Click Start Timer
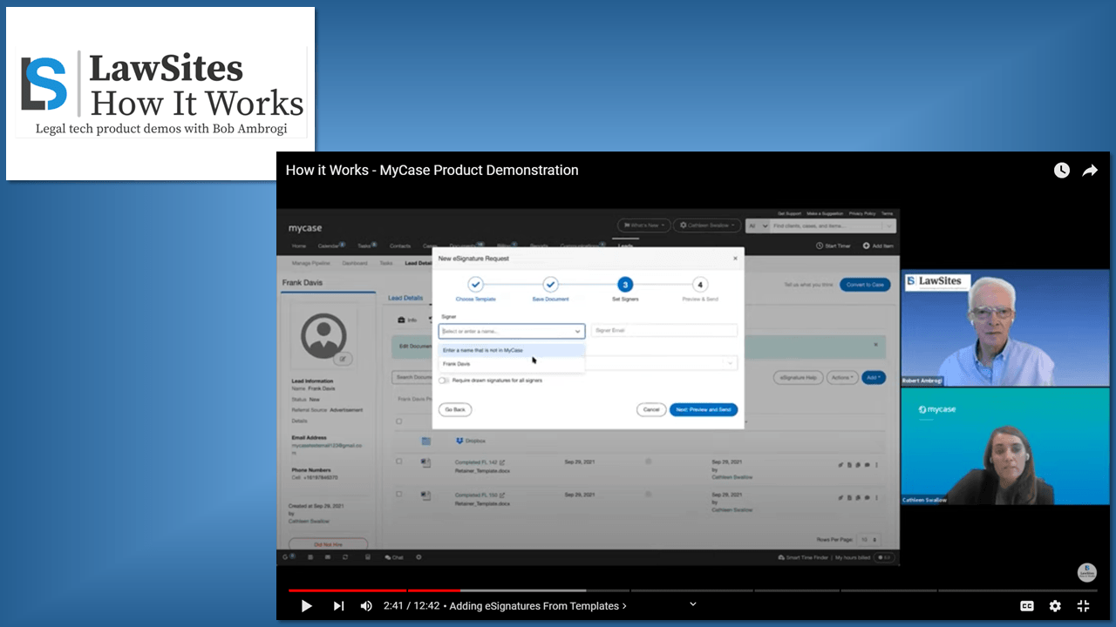This screenshot has width=1116, height=627. (x=835, y=246)
